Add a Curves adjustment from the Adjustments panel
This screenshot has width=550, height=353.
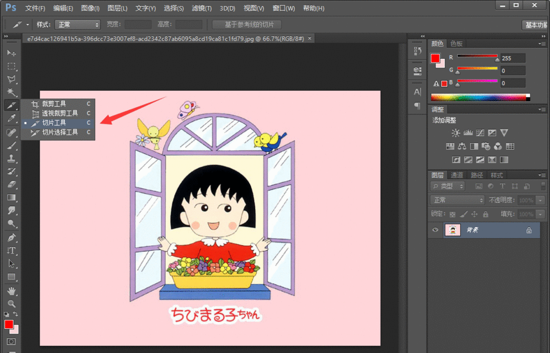480,133
